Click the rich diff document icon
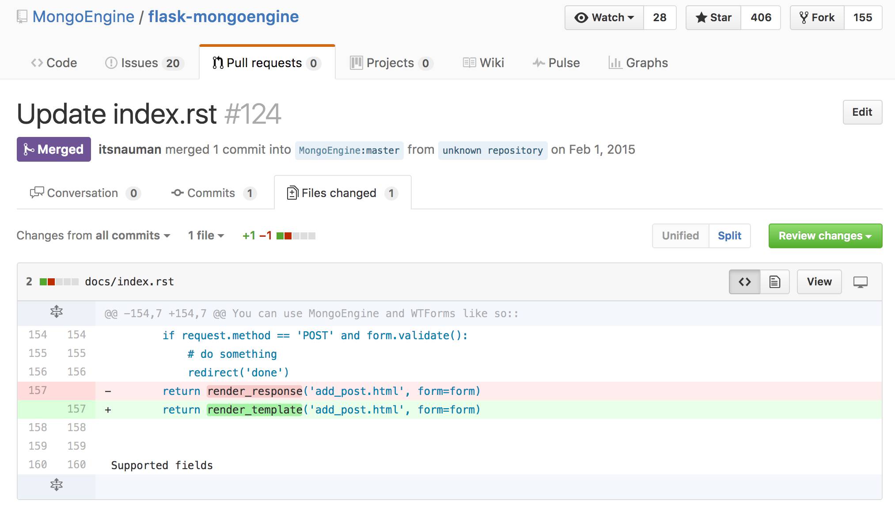Viewport: 895px width, 508px height. 774,282
